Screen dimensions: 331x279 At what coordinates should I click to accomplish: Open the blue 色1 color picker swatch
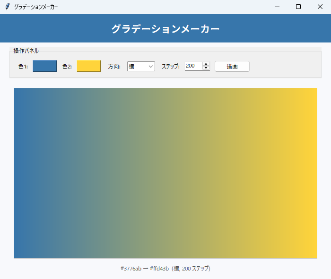point(45,66)
